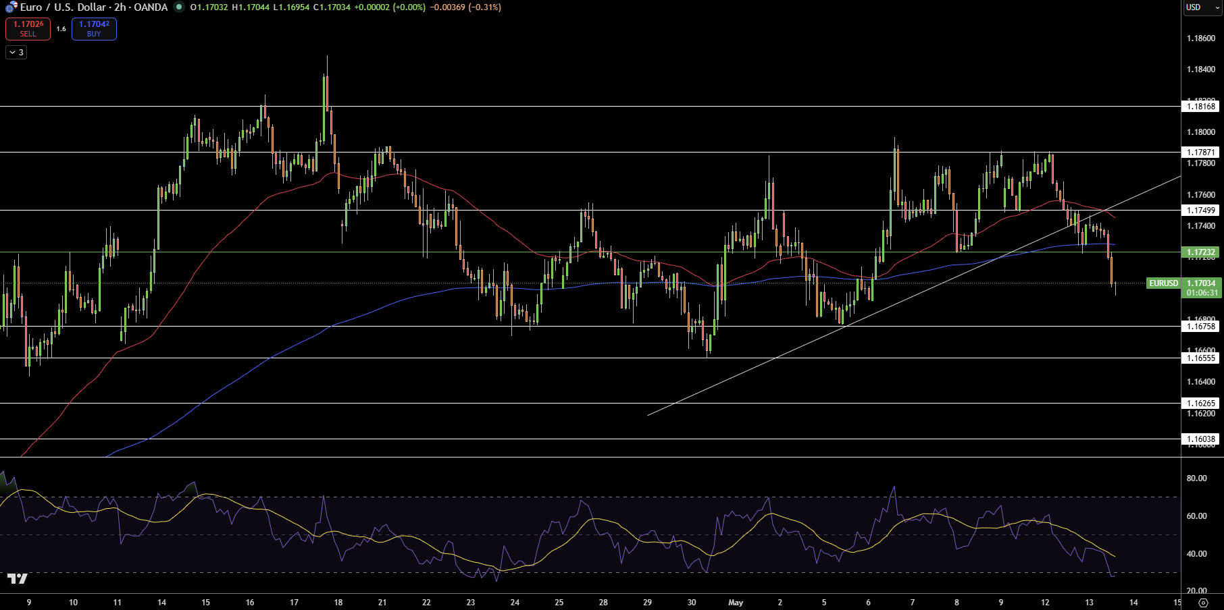Click the May label on time axis

736,603
